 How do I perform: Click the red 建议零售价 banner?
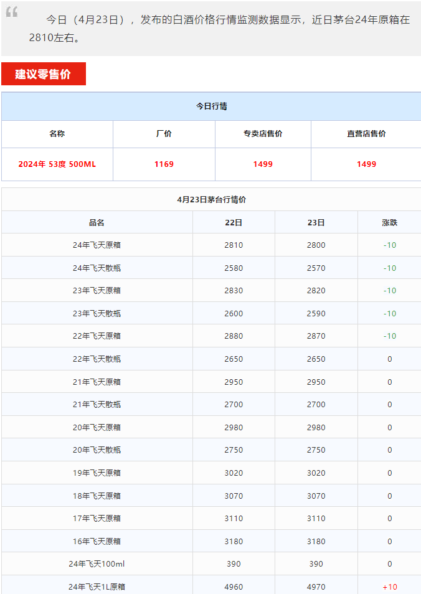(43, 74)
